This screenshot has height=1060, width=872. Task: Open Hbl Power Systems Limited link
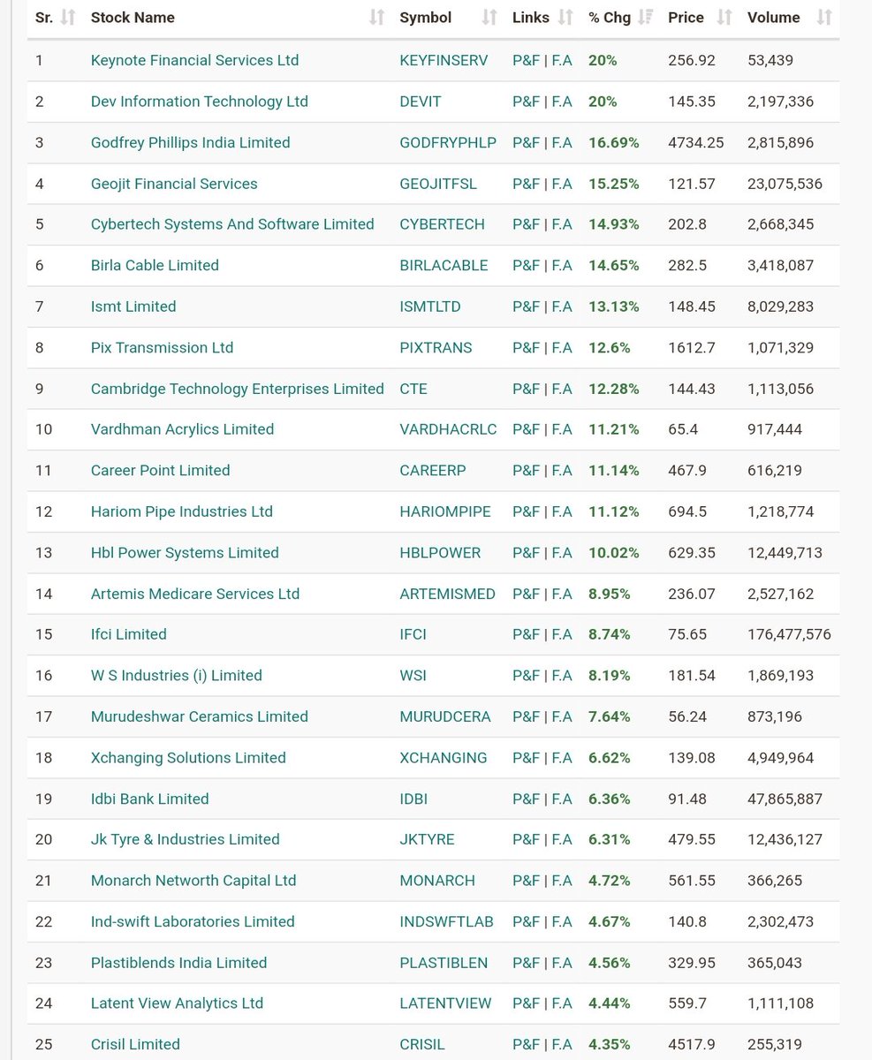click(185, 553)
